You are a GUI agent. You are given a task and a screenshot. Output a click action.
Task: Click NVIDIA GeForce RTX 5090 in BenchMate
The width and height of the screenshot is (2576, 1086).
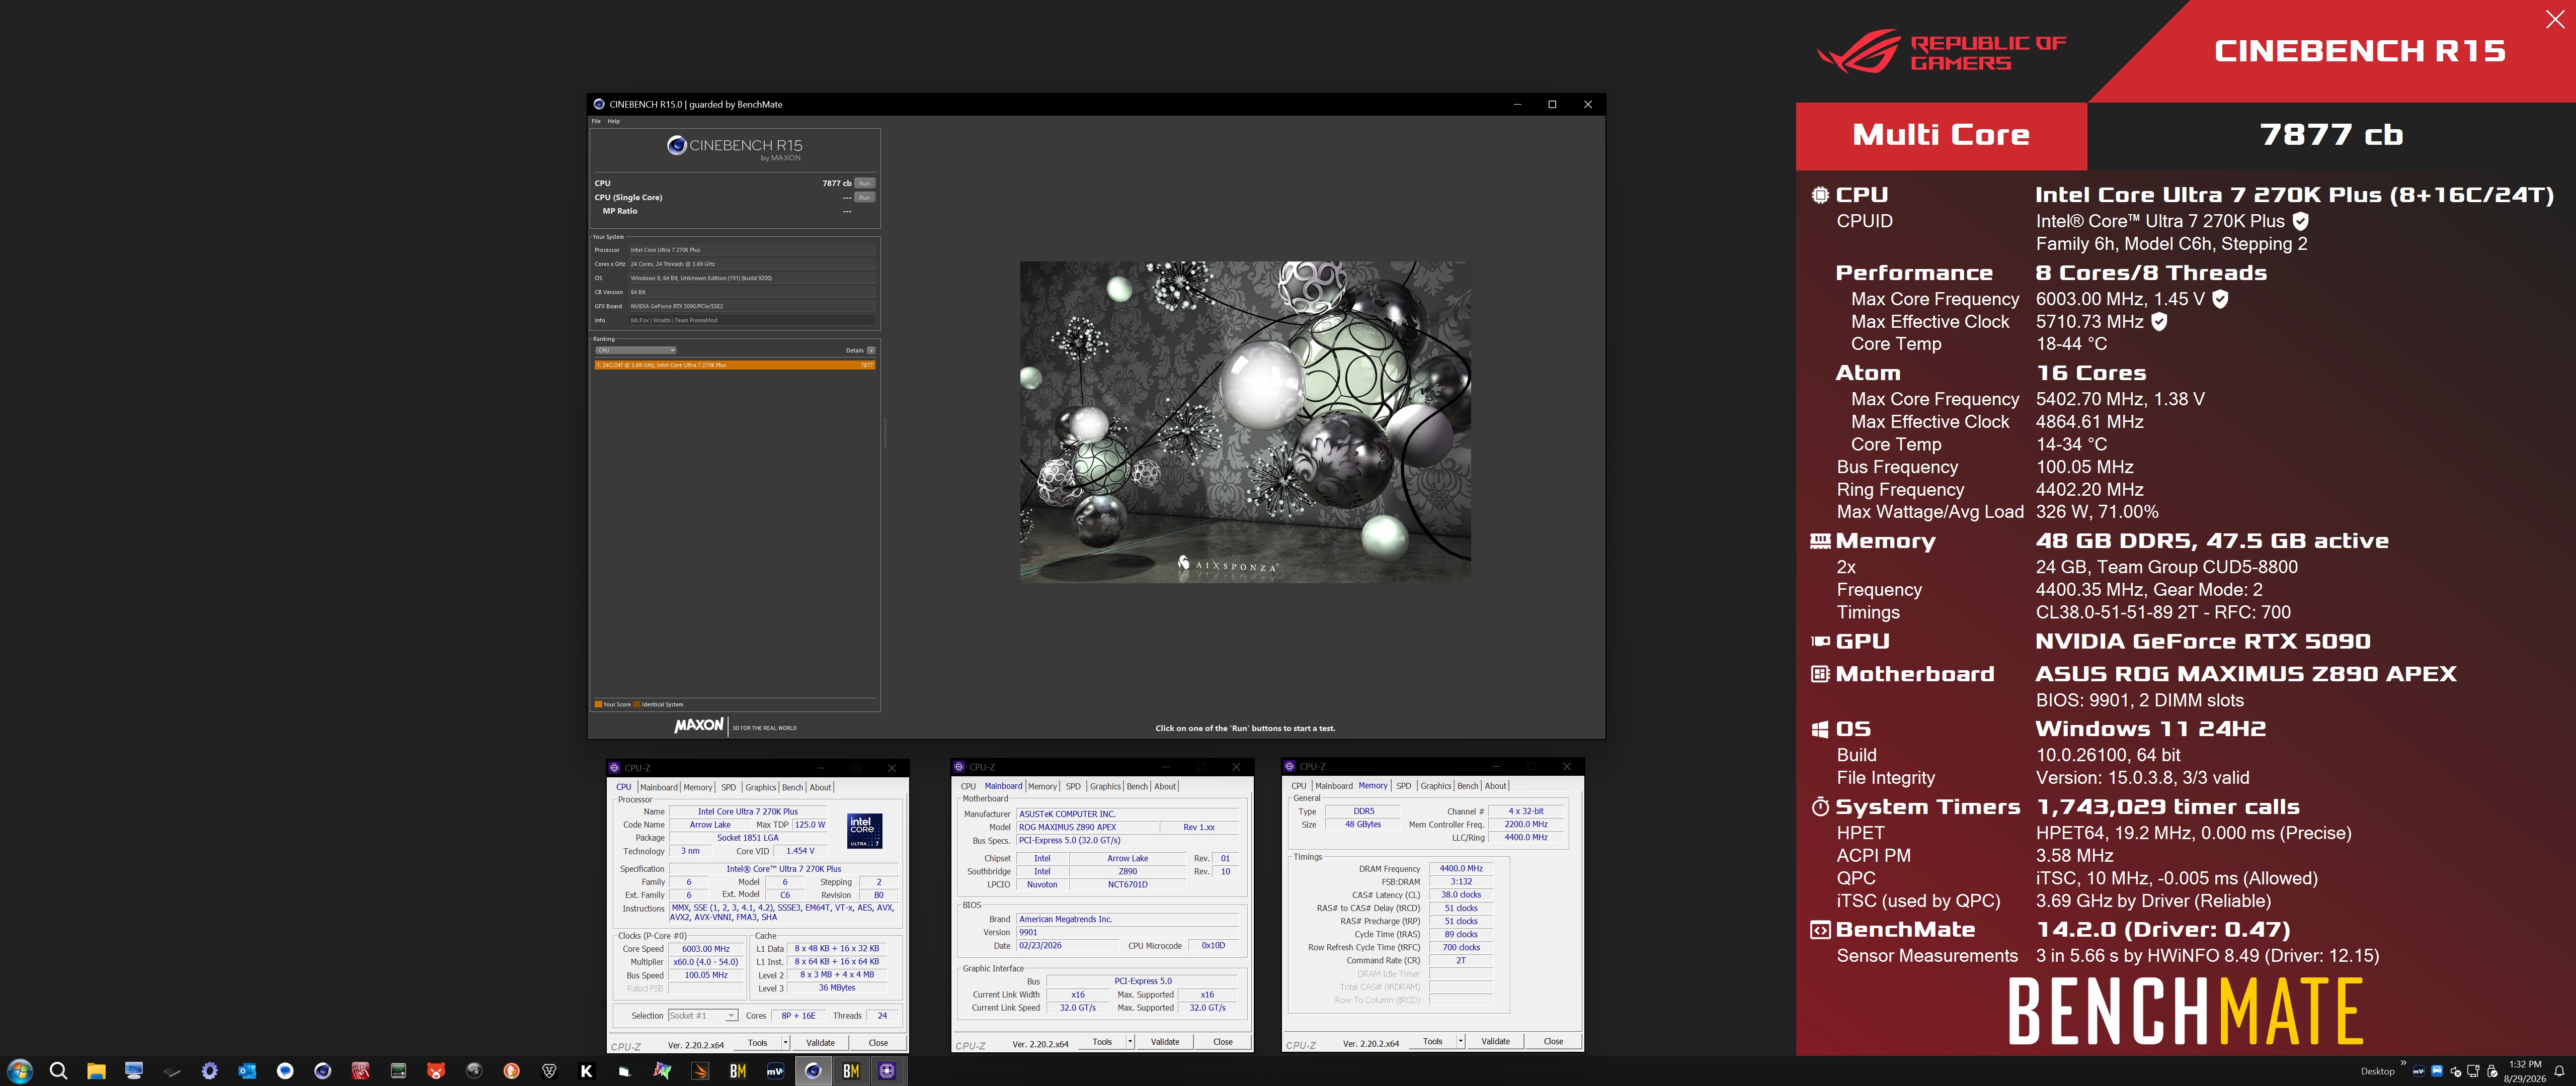2203,642
